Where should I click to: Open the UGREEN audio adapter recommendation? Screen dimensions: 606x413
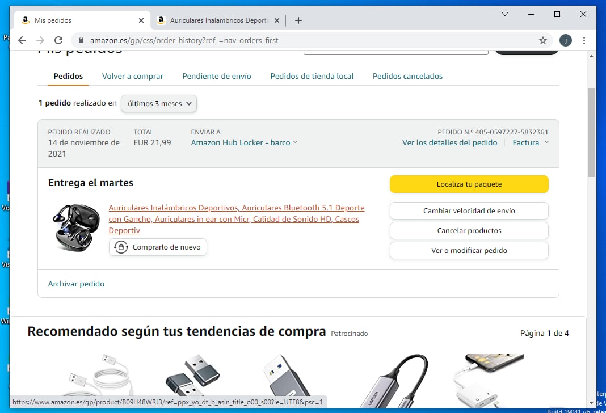tap(394, 381)
